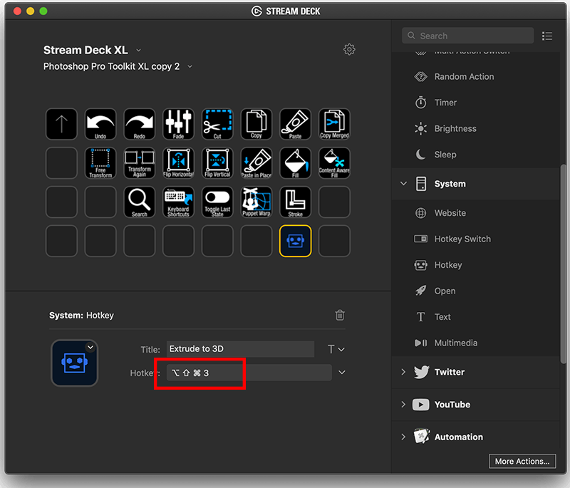Open hotkey options dropdown arrow
The image size is (570, 488).
click(342, 373)
